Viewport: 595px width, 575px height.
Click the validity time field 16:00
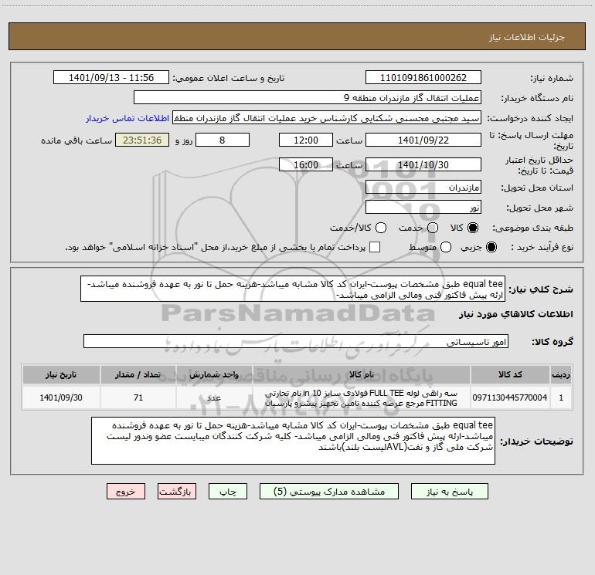(x=306, y=164)
